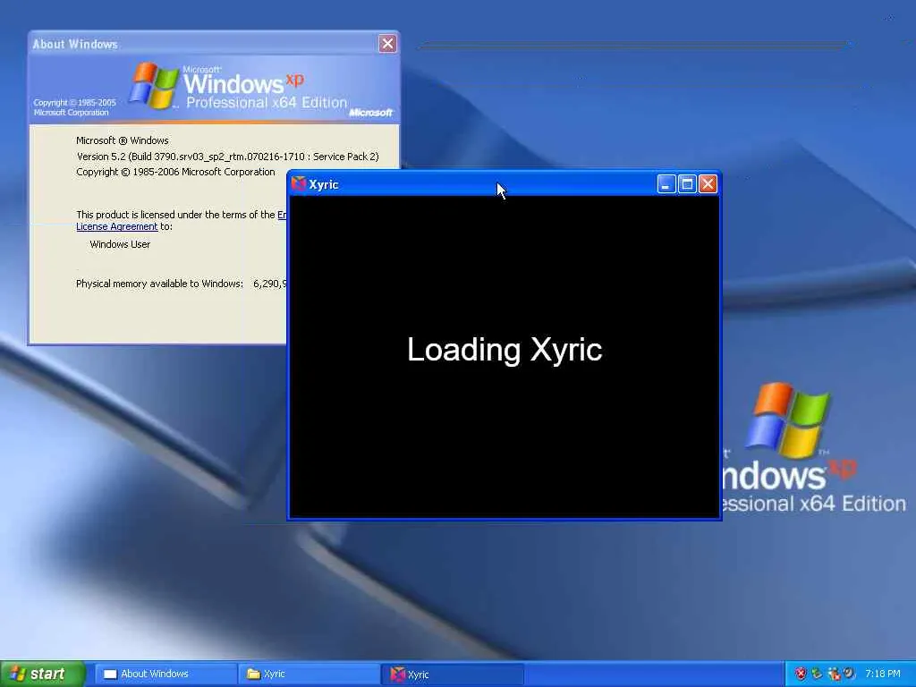Click the Version 5.2 build text line
Viewport: 916px width, 687px height.
(x=228, y=157)
